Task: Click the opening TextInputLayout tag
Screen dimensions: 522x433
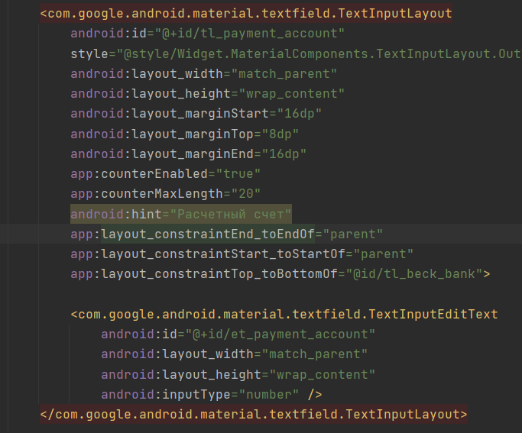Action: pos(246,14)
